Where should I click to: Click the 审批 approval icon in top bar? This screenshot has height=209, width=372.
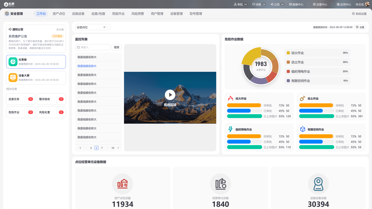235,4
